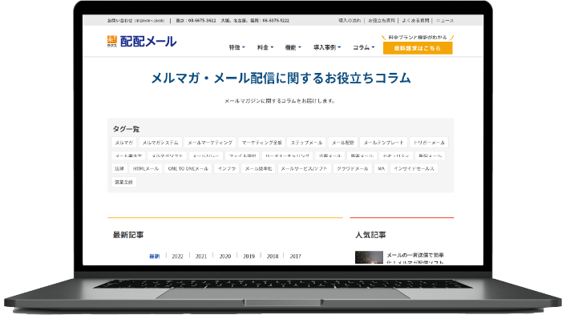Click the Osaka phone number 06-6376-5222
The width and height of the screenshot is (562, 315).
(x=276, y=20)
